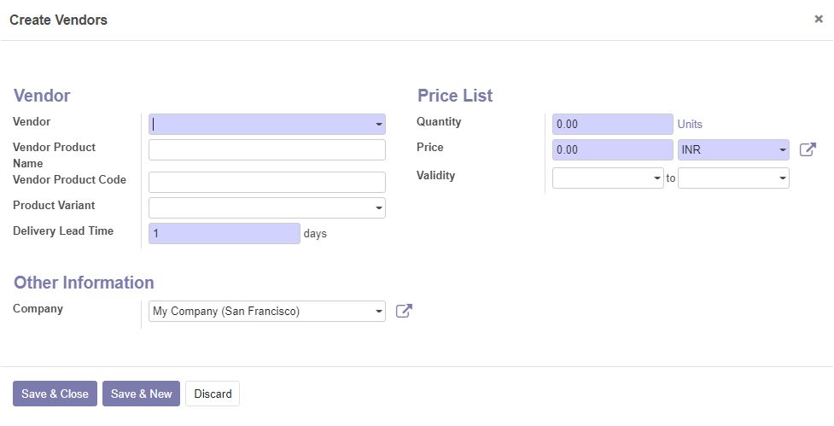Close the Create Vendors dialog
Screen dimensions: 834x426
pos(819,19)
